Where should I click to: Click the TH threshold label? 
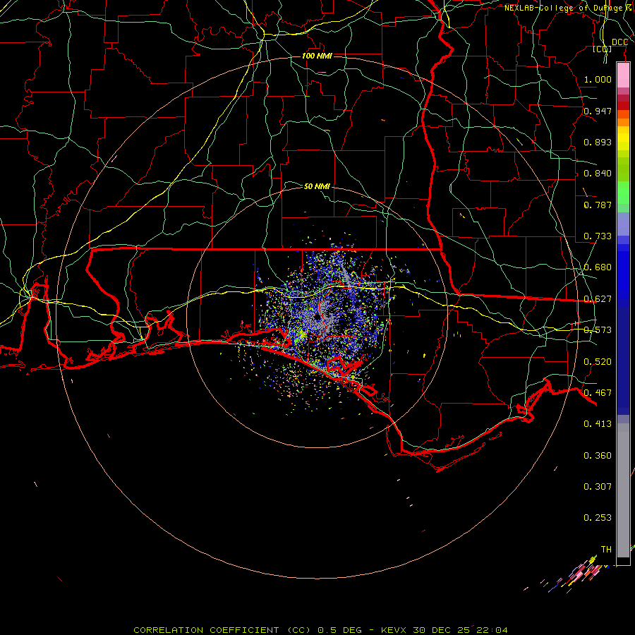click(x=606, y=550)
